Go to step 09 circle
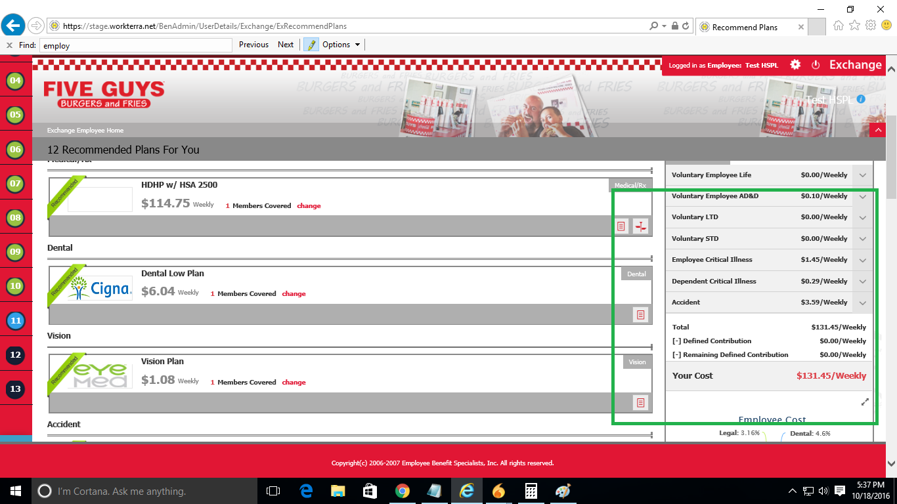Screen dimensions: 897x504 (x=15, y=252)
